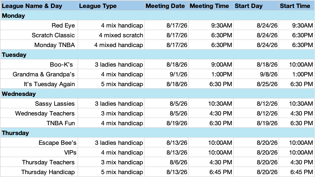The width and height of the screenshot is (315, 177).
Task: Click the Escape Bee's cell
Action: (39, 143)
